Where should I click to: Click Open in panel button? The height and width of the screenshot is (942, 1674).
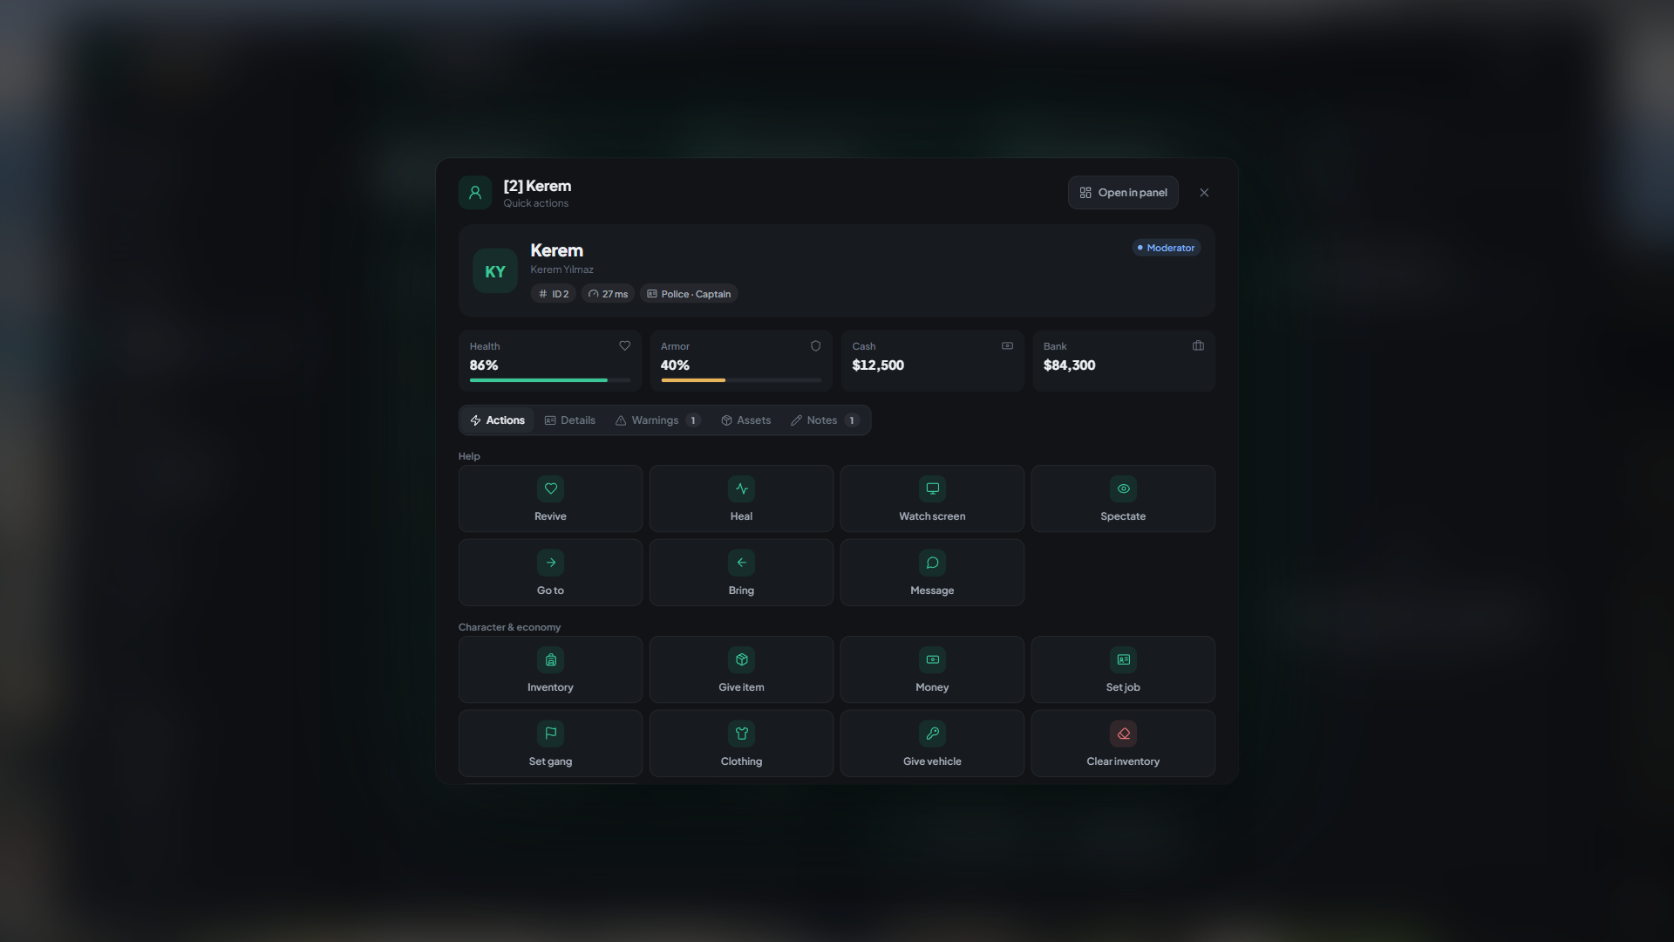point(1123,193)
